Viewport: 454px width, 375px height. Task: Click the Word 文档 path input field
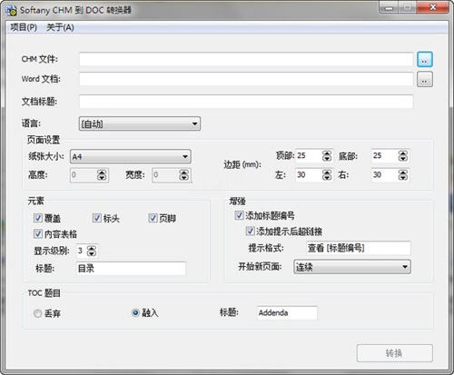click(x=246, y=79)
